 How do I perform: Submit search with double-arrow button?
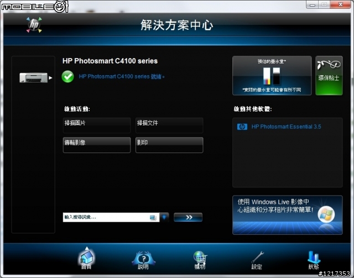tap(188, 217)
